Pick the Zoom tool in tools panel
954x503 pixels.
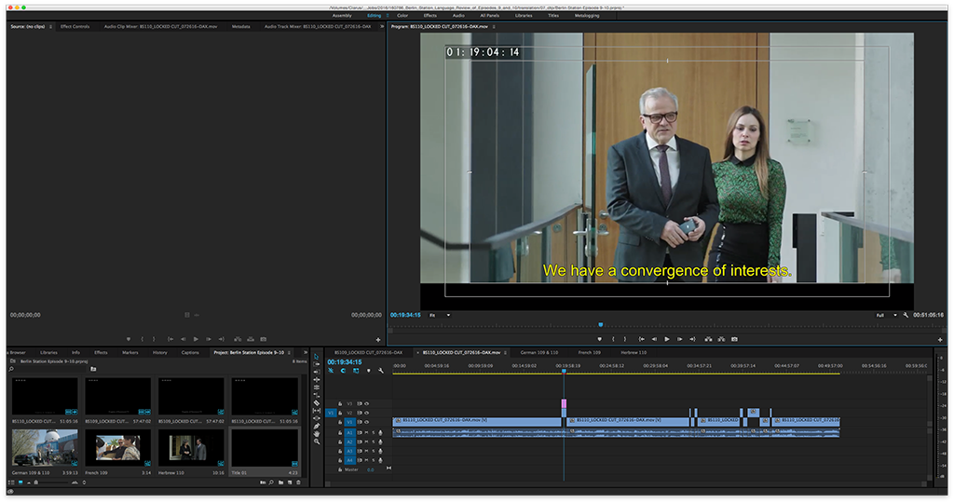317,442
